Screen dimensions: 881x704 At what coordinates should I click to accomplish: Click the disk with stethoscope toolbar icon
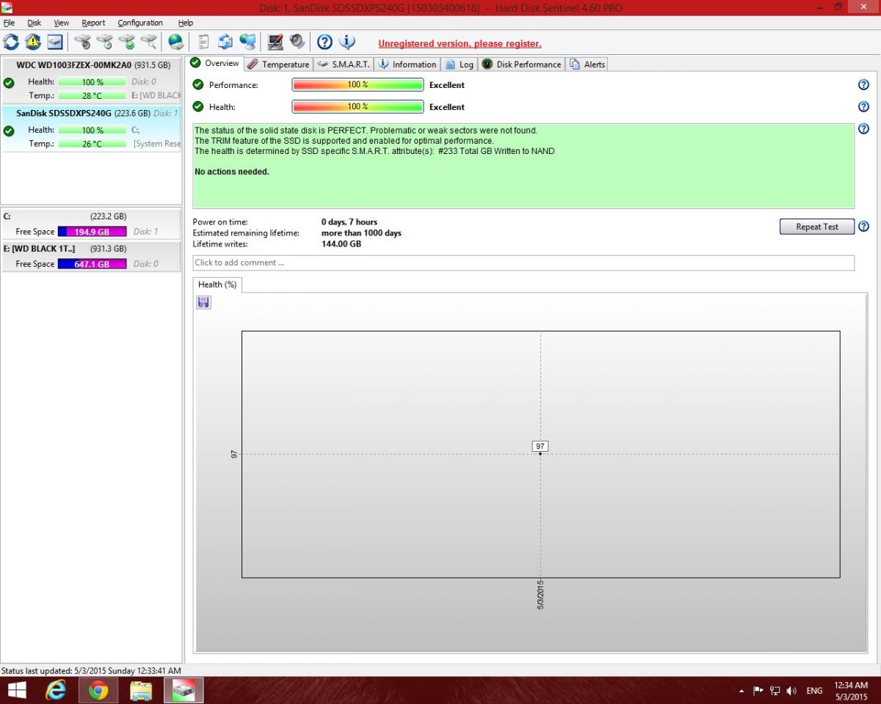click(x=82, y=42)
